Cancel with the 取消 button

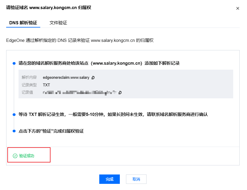coord(136,179)
